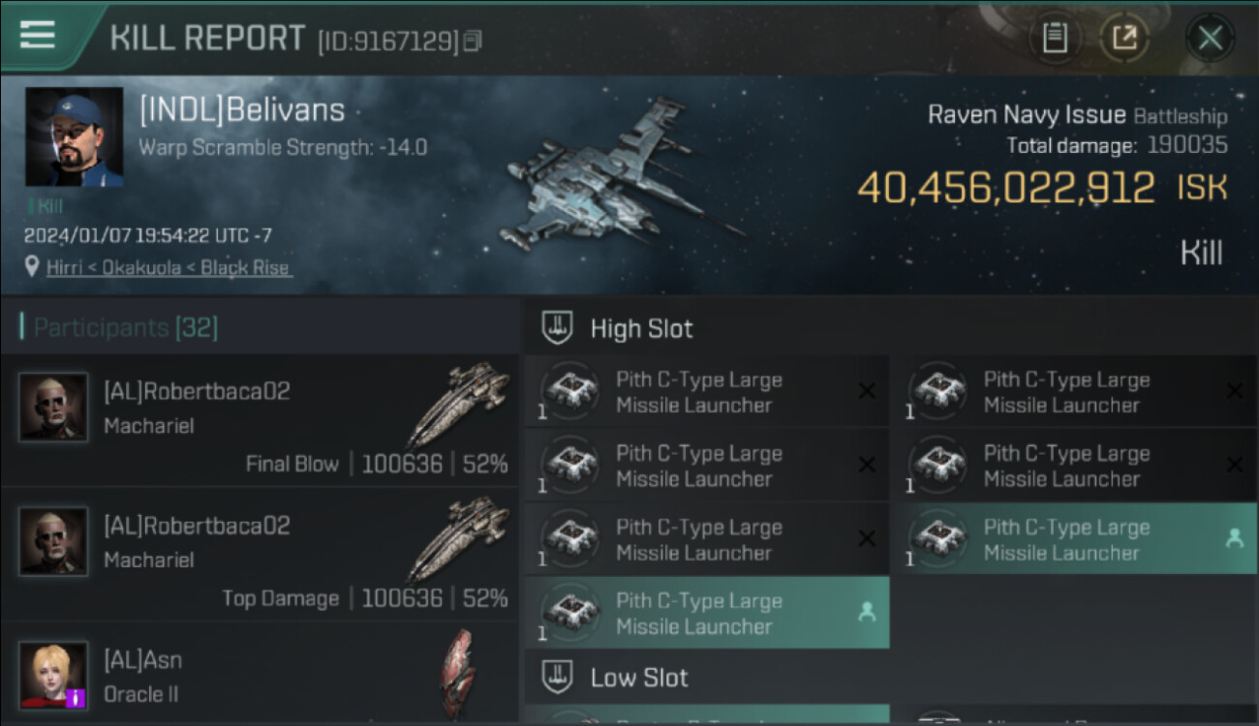The width and height of the screenshot is (1259, 726).
Task: Open the hamburger menu icon
Action: (38, 35)
